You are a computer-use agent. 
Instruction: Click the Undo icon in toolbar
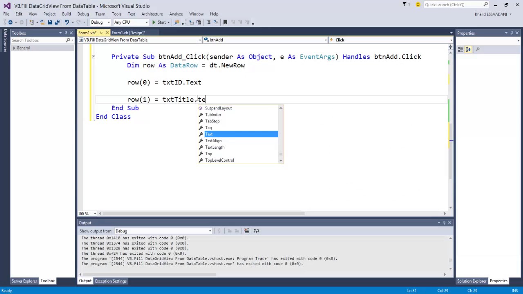pos(67,22)
